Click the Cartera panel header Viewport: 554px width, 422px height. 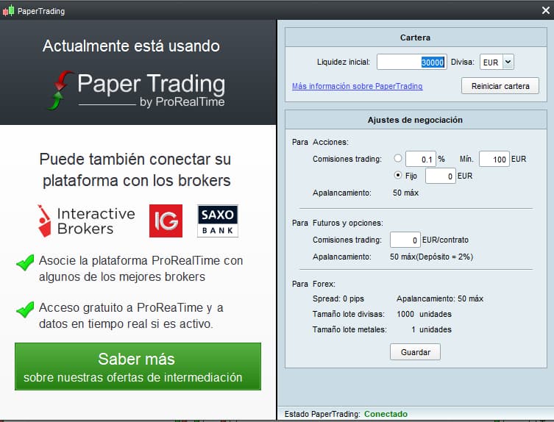[x=416, y=37]
